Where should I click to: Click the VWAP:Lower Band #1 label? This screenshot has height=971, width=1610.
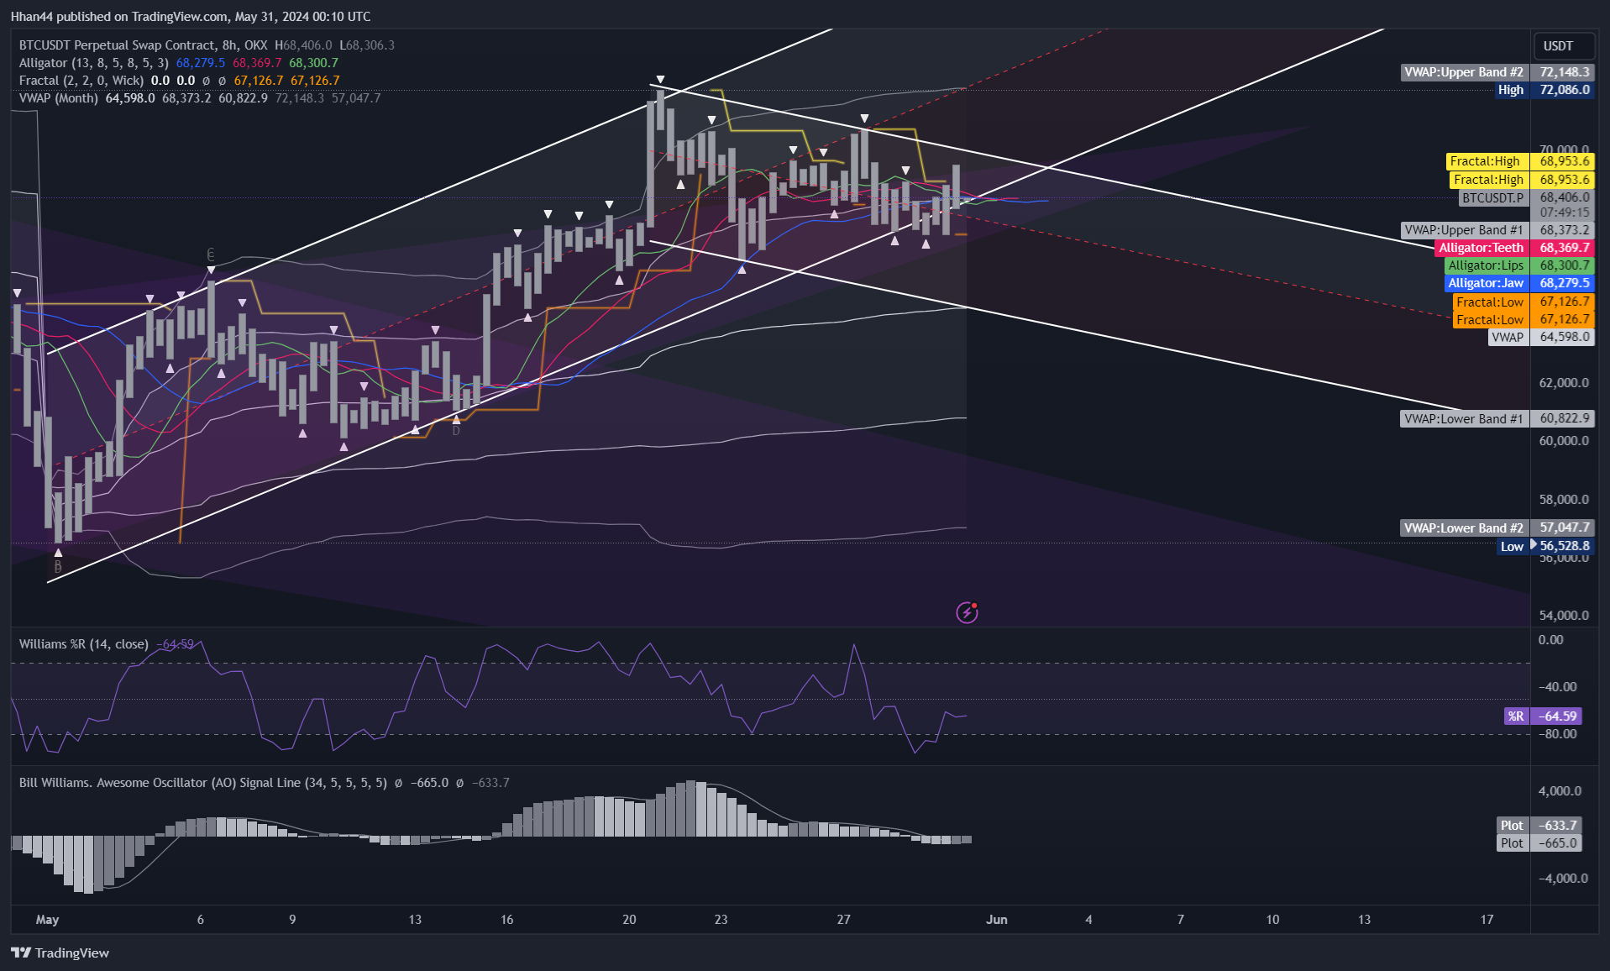pos(1497,418)
